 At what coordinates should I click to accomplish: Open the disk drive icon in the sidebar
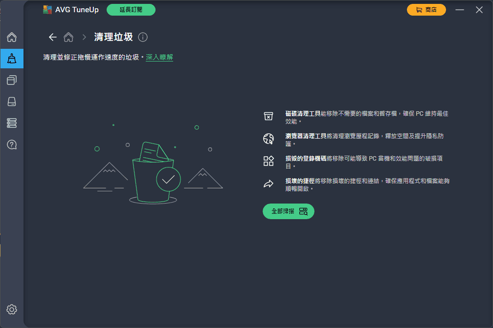[12, 102]
